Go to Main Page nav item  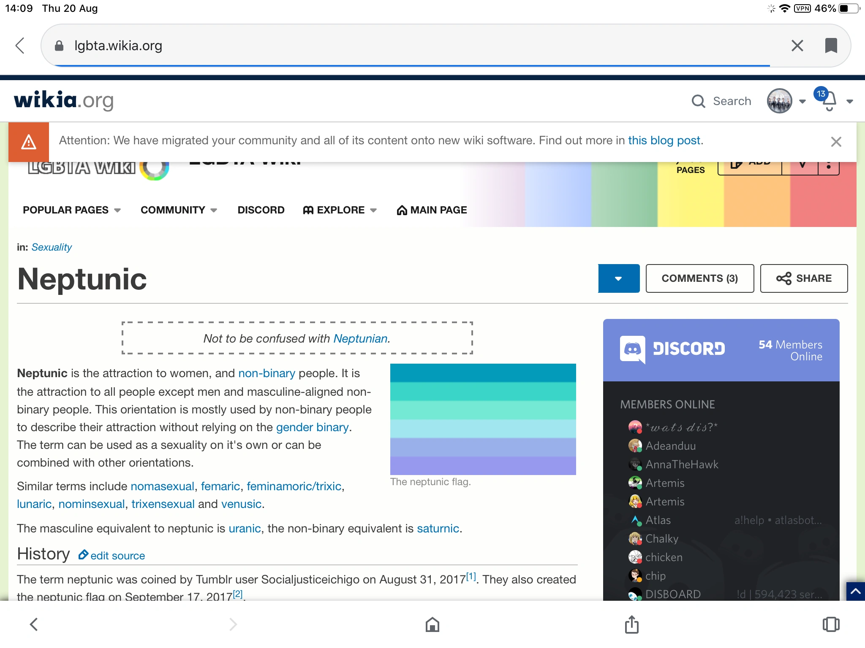click(x=432, y=210)
